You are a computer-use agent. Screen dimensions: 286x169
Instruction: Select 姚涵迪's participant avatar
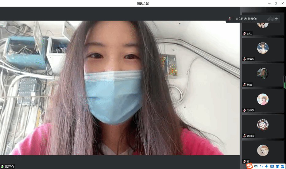[x=263, y=125]
